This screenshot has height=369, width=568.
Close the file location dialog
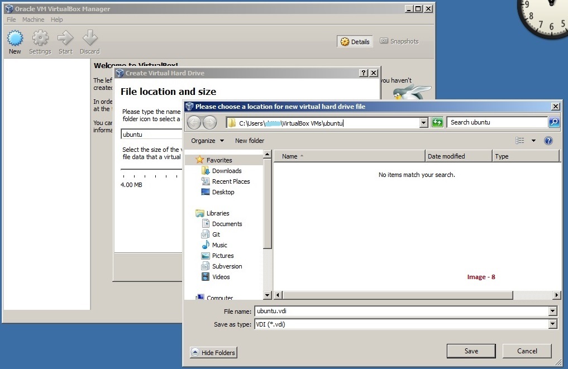[x=555, y=107]
